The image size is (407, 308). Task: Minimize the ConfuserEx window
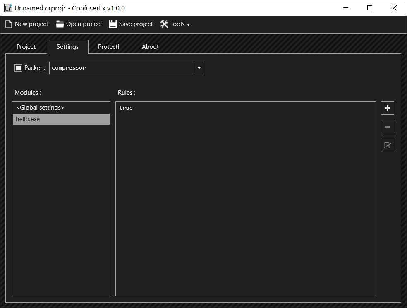(346, 8)
